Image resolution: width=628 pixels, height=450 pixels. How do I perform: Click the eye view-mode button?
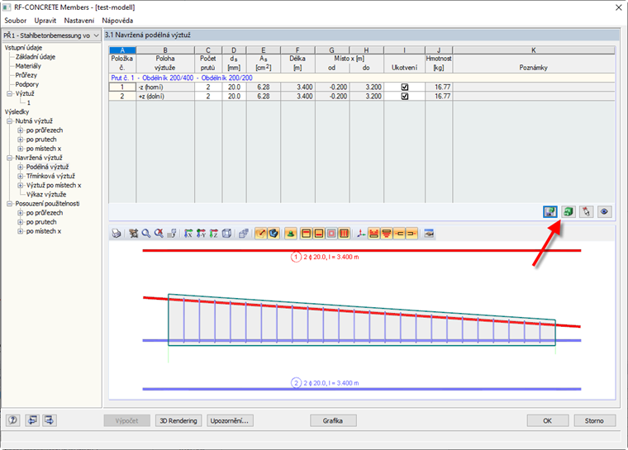tap(604, 211)
